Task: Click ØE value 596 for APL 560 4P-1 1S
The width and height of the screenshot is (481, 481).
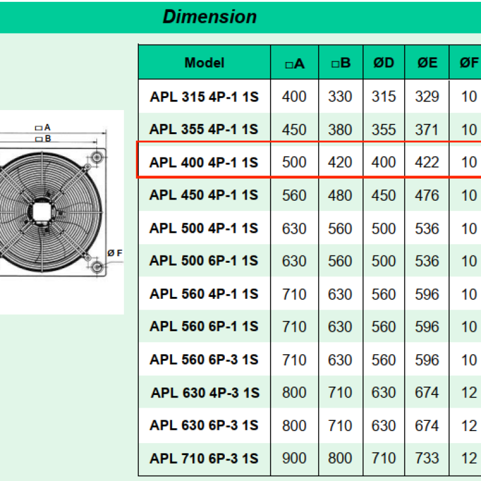Action: (427, 294)
